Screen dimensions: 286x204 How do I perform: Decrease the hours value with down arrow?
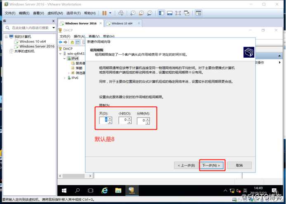click(129, 122)
